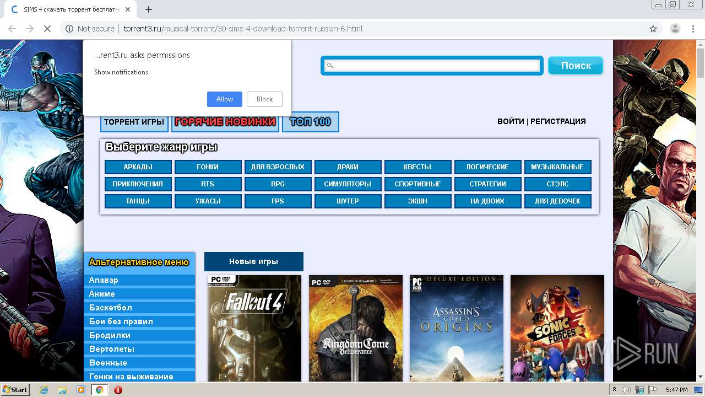Open the Assassin's Creed Origins cover
705x397 pixels.
point(457,328)
